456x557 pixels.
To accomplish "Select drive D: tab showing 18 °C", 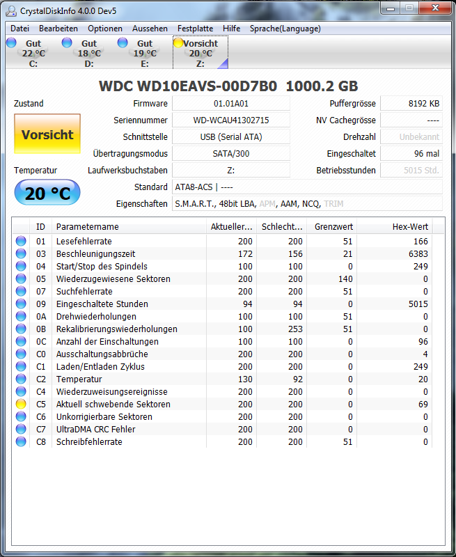I will [89, 53].
